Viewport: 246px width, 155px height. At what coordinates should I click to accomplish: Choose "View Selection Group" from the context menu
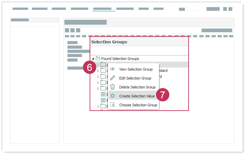pos(136,69)
